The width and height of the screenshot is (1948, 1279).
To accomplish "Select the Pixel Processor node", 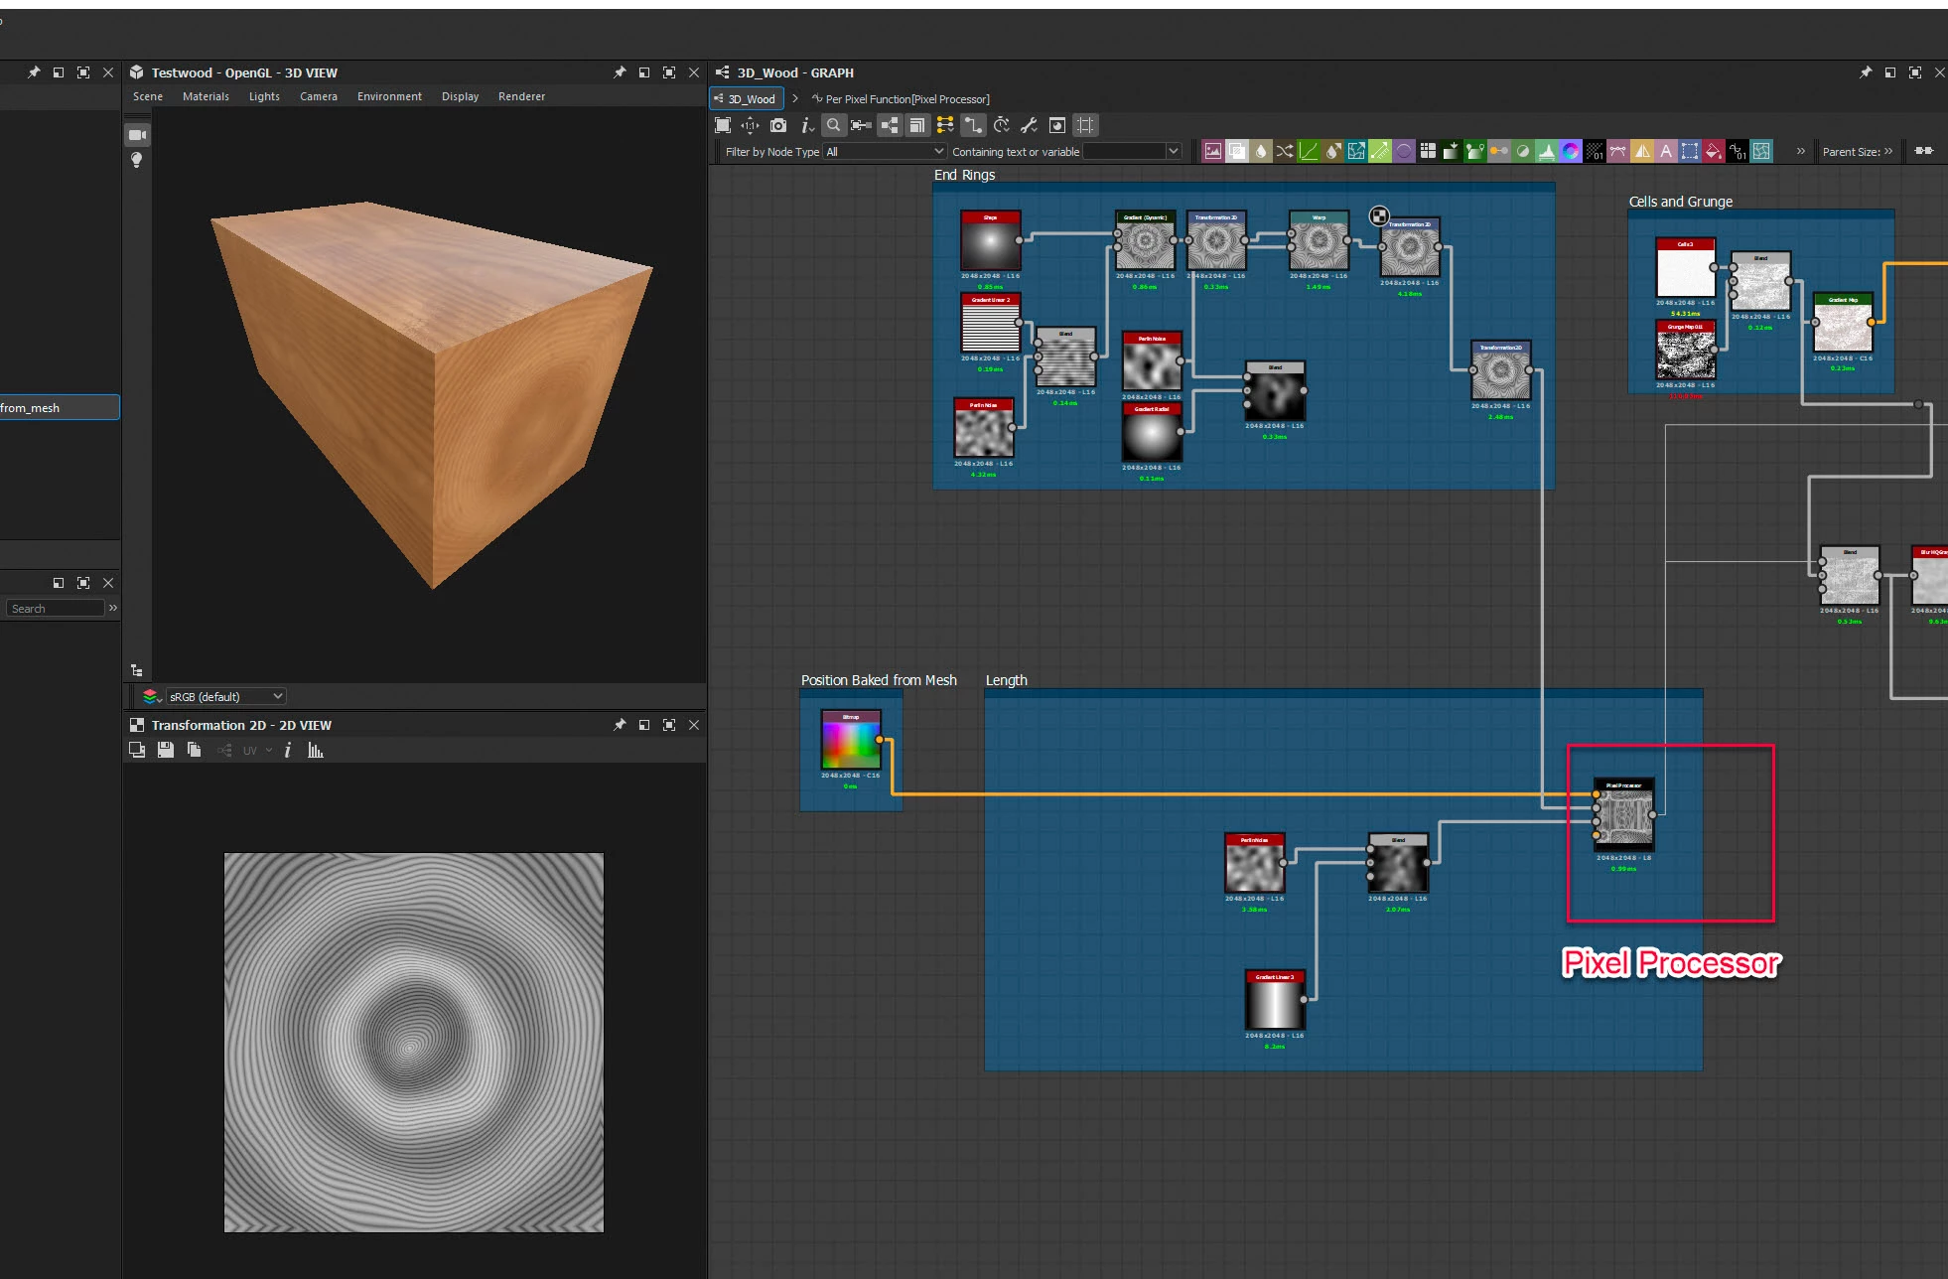I will point(1624,818).
